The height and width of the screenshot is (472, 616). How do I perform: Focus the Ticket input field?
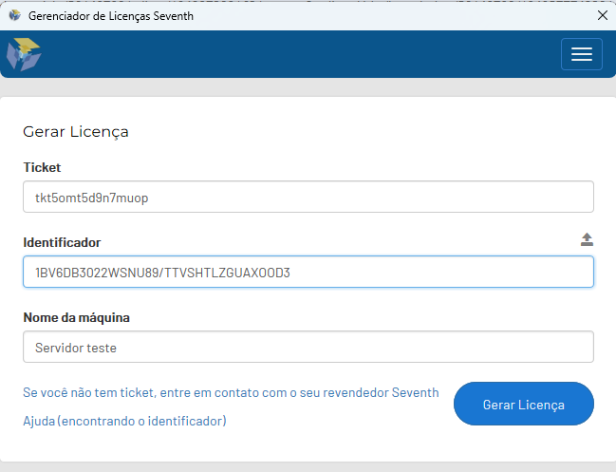pyautogui.click(x=308, y=198)
